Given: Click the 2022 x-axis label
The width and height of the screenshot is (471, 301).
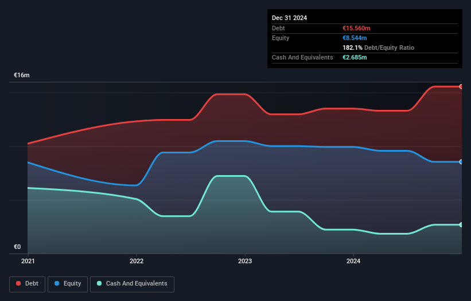Looking at the screenshot, I should point(137,261).
